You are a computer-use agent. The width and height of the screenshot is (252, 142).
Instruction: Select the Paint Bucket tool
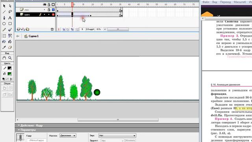(x=10, y=41)
